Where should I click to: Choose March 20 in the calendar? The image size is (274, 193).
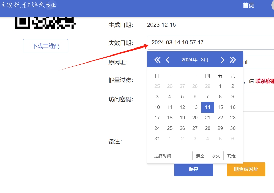[x=195, y=118]
